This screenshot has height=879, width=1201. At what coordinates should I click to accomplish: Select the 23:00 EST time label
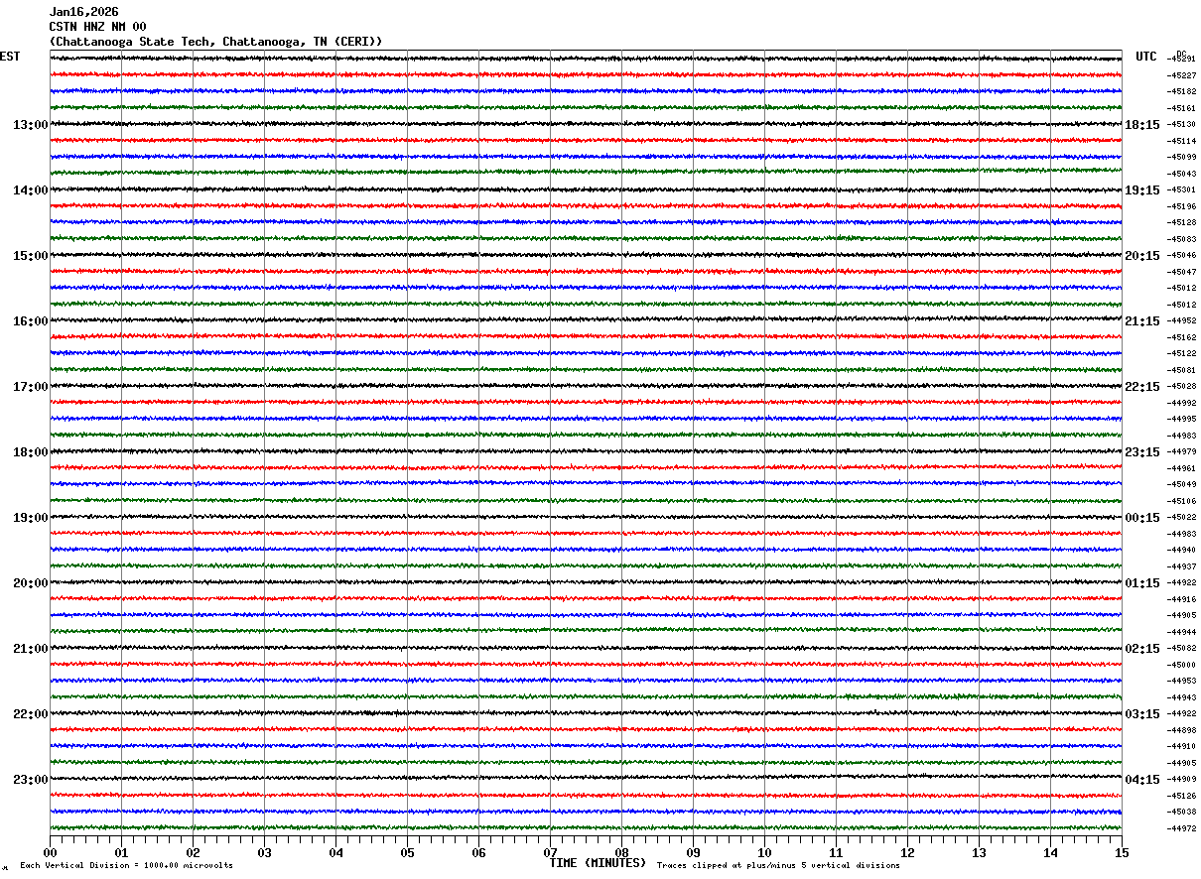click(x=30, y=780)
